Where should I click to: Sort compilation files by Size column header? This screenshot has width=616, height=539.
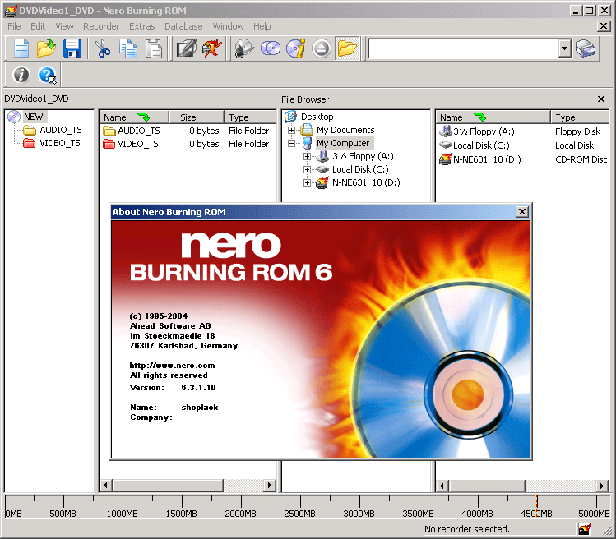click(197, 117)
